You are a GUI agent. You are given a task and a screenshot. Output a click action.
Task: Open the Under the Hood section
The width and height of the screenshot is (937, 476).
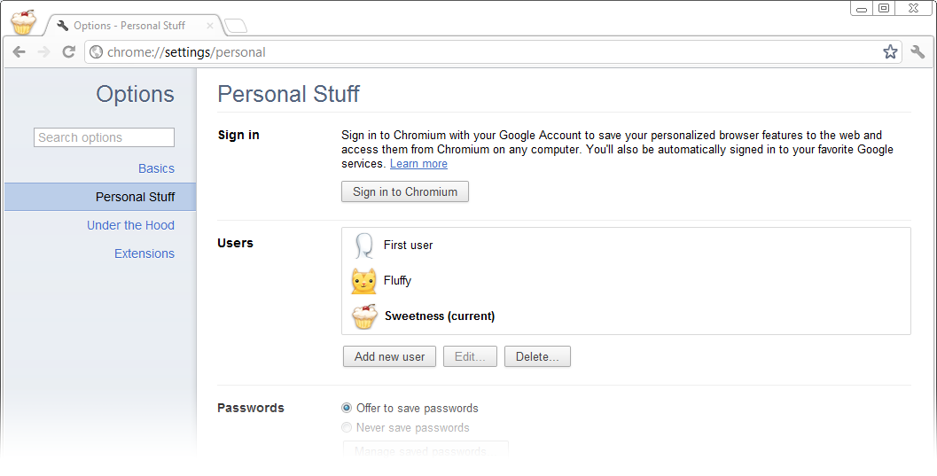(130, 225)
